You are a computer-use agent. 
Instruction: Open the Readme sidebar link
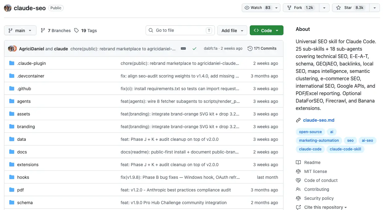(312, 162)
